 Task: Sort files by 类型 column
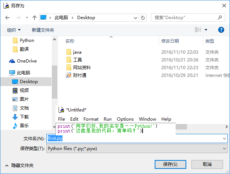point(210,41)
